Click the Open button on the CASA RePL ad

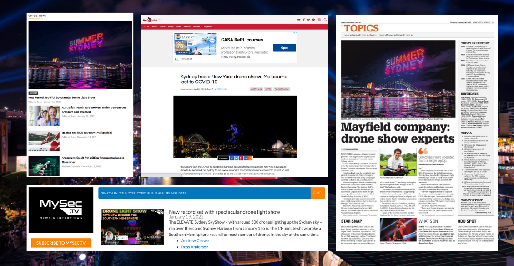pyautogui.click(x=285, y=48)
